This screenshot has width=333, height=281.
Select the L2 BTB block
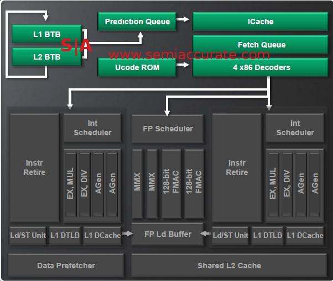click(46, 57)
